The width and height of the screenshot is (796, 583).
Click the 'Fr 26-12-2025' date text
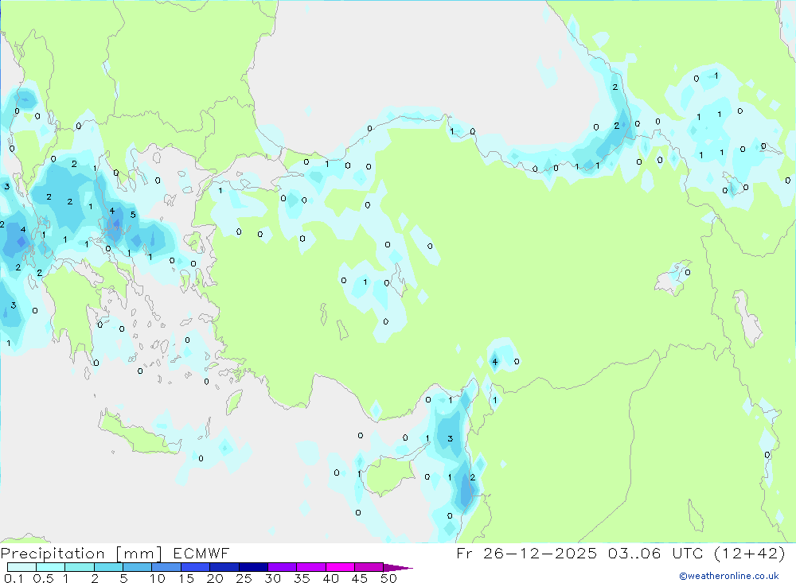(x=526, y=553)
